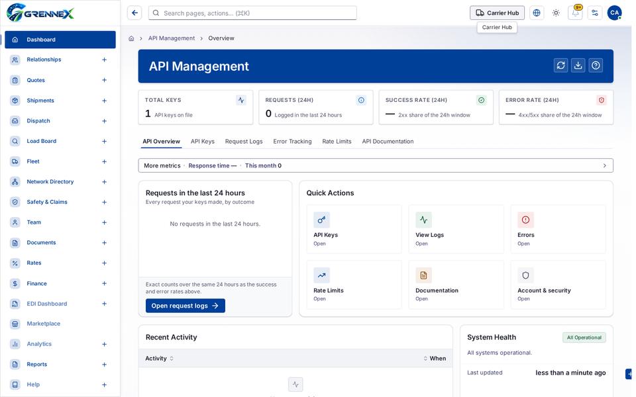Screen dimensions: 636x397
Task: Click the Open request logs button
Action: tap(185, 306)
